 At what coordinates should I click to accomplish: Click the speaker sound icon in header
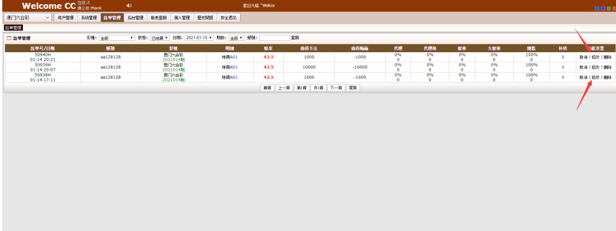(129, 5)
